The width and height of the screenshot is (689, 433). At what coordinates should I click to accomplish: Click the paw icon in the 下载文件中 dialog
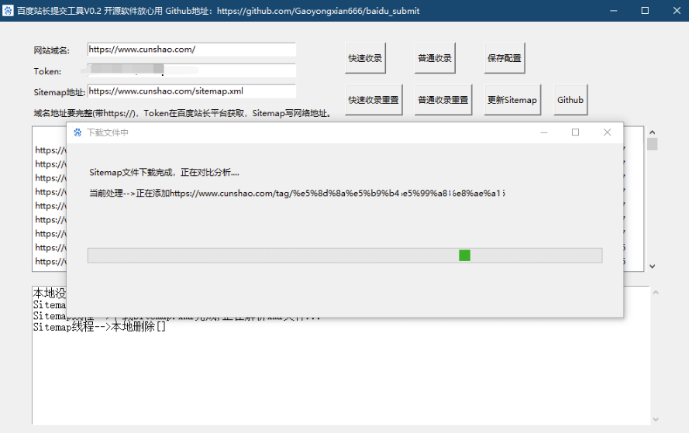78,132
